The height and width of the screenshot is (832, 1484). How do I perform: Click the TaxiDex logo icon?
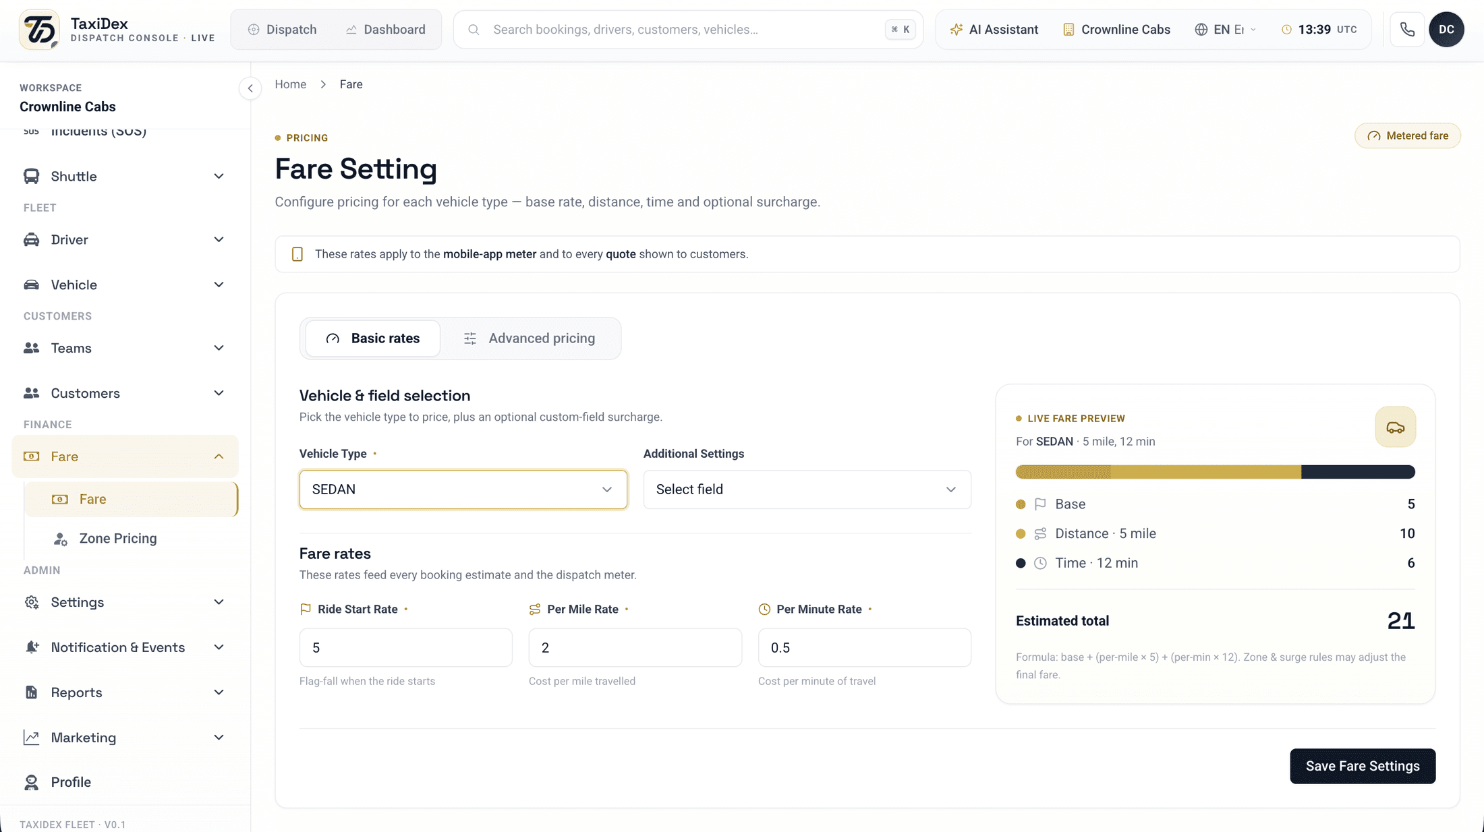pyautogui.click(x=39, y=30)
